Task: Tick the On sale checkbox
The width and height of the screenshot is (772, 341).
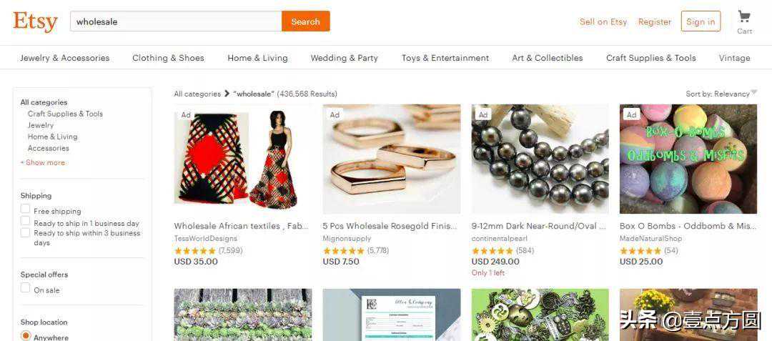Action: pos(26,288)
